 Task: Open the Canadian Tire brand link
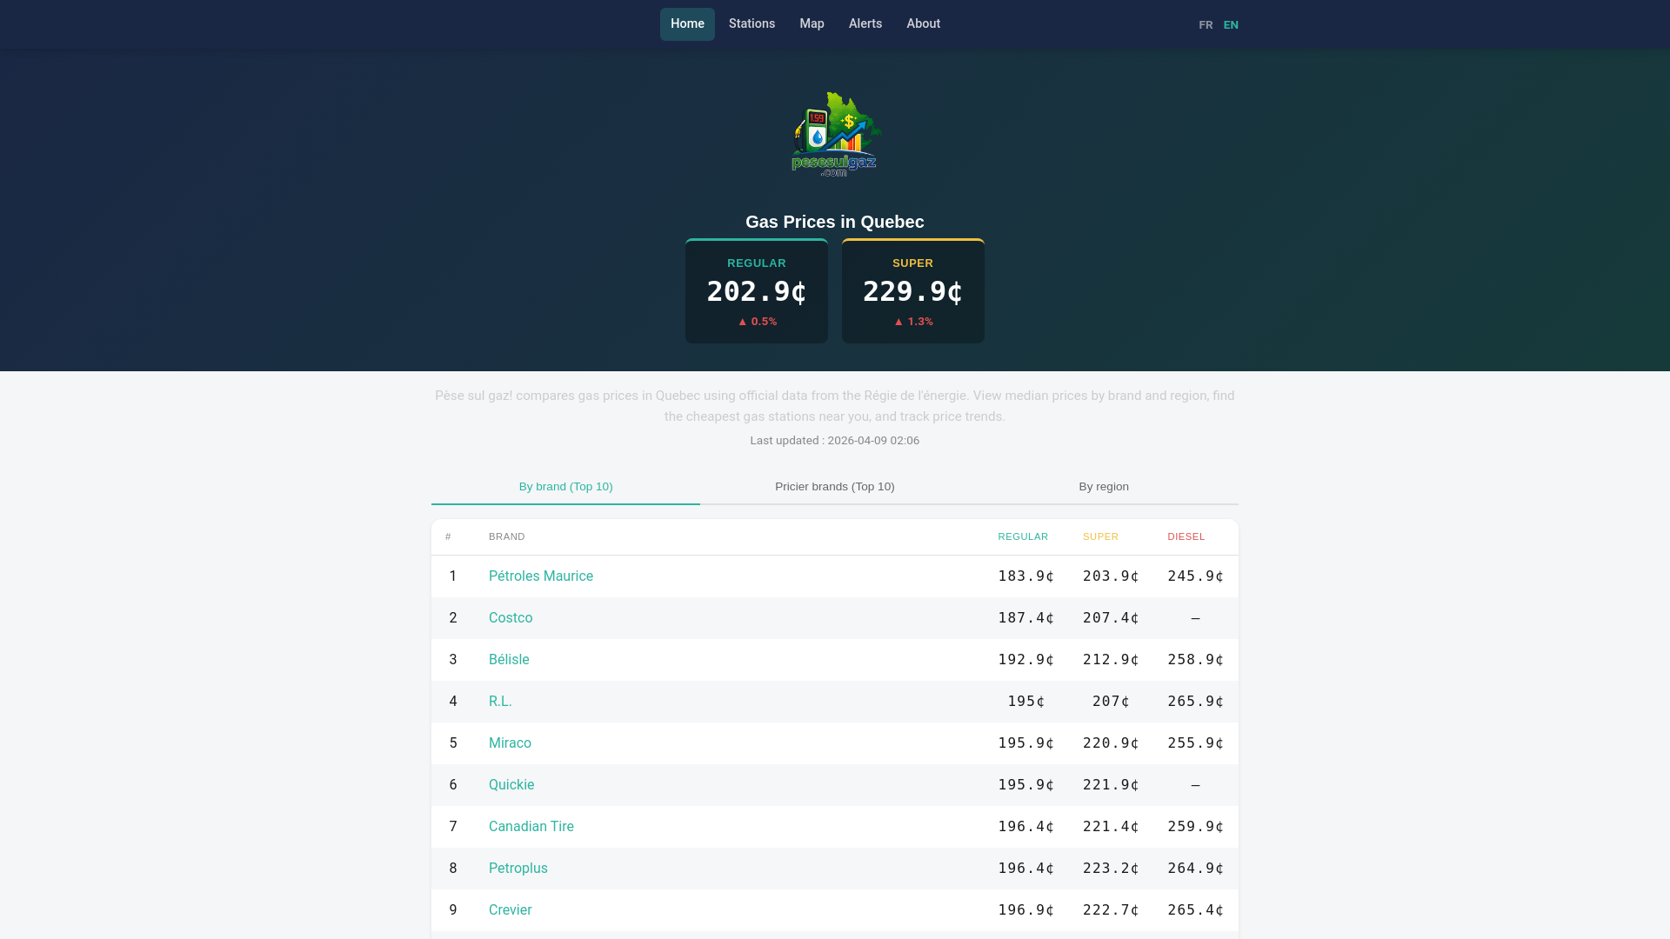pos(531,827)
